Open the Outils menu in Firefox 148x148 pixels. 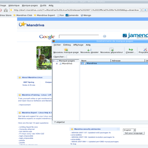pos(43,6)
